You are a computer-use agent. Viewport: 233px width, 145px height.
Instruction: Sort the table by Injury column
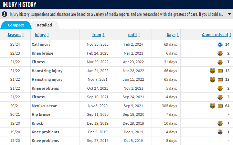coord(40,35)
